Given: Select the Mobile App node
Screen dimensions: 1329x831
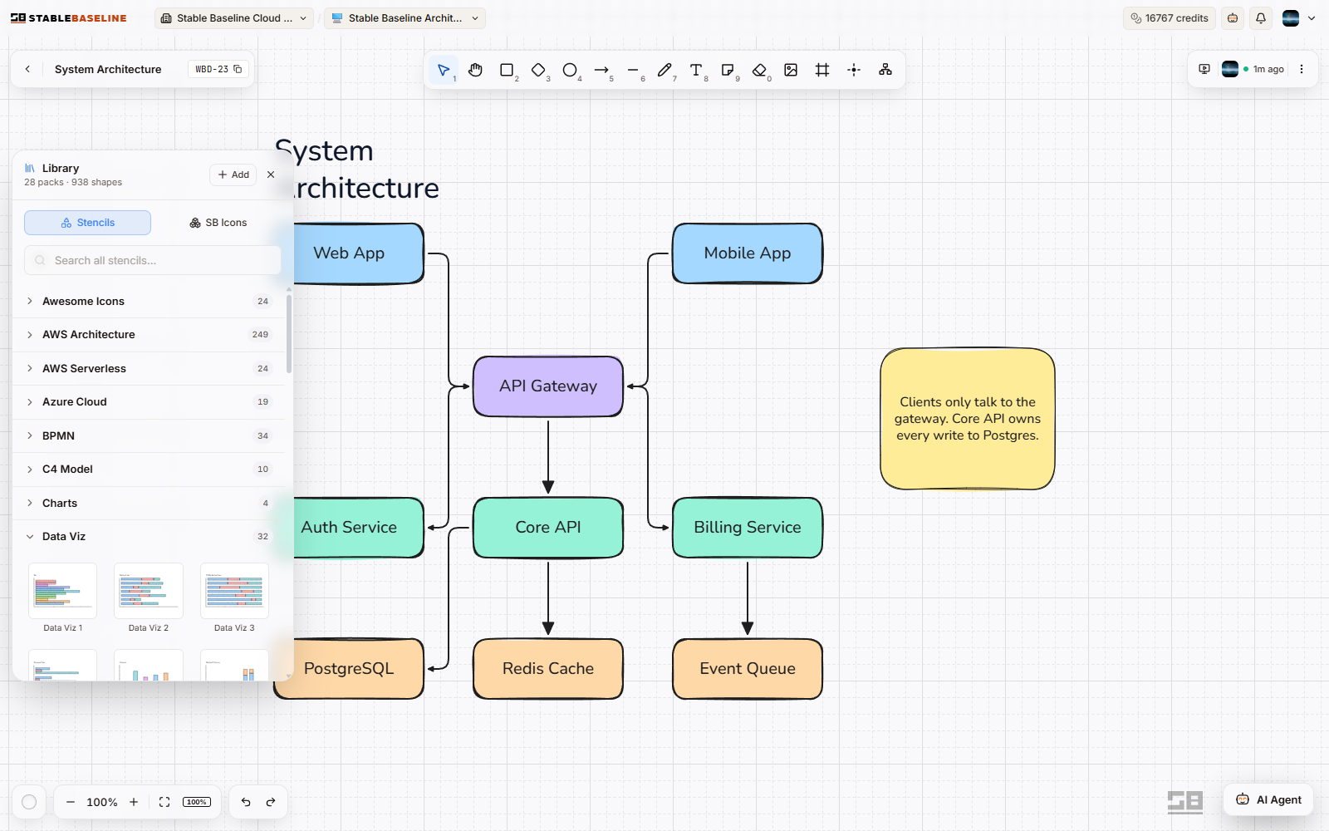Looking at the screenshot, I should tap(748, 253).
